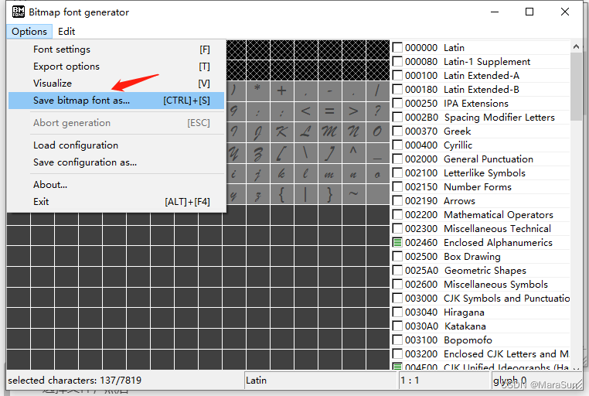The height and width of the screenshot is (396, 589).
Task: Enable the IPA Extensions checkbox
Action: click(x=397, y=103)
